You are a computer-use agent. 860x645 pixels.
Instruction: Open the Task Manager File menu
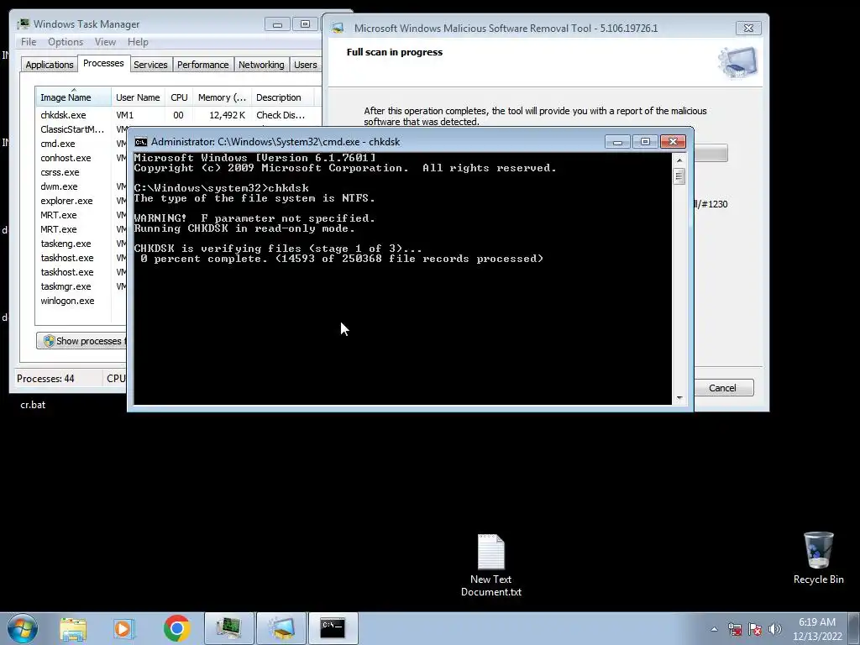(x=29, y=42)
